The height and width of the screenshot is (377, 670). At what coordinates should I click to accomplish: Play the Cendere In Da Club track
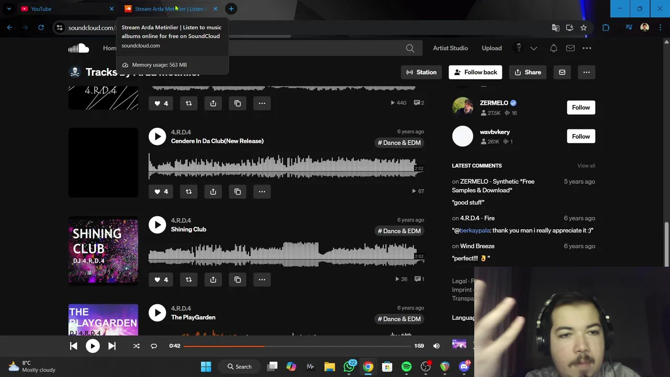tap(157, 137)
